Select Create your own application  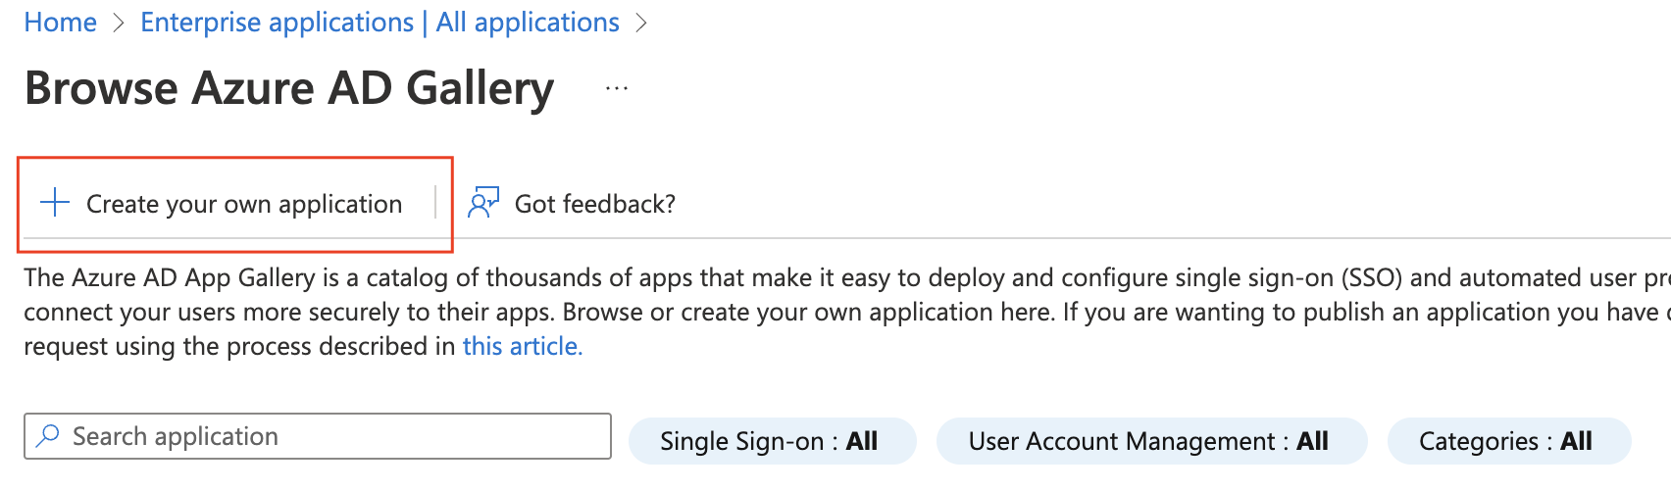pyautogui.click(x=222, y=203)
